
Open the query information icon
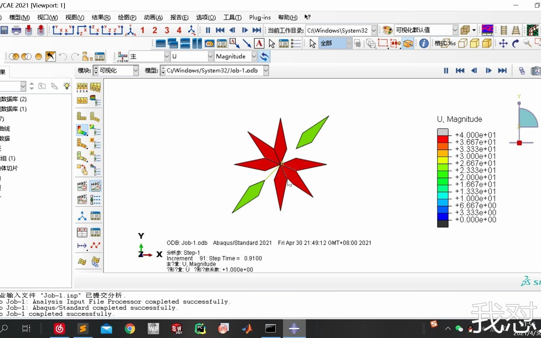pos(424,43)
